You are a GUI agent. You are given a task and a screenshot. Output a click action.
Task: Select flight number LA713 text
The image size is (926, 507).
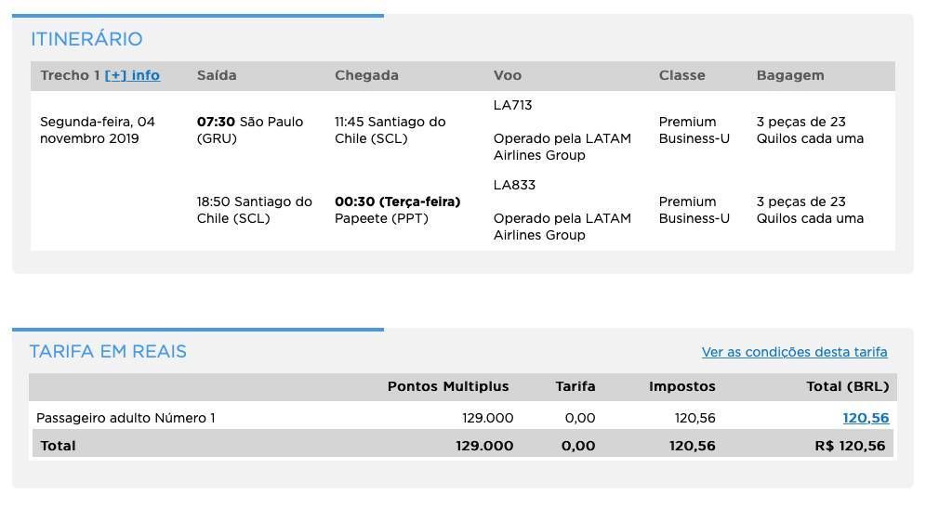coord(512,105)
